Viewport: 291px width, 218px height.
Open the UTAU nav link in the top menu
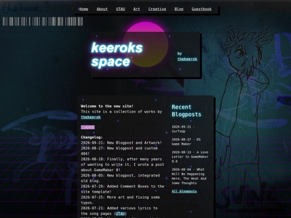tap(121, 9)
